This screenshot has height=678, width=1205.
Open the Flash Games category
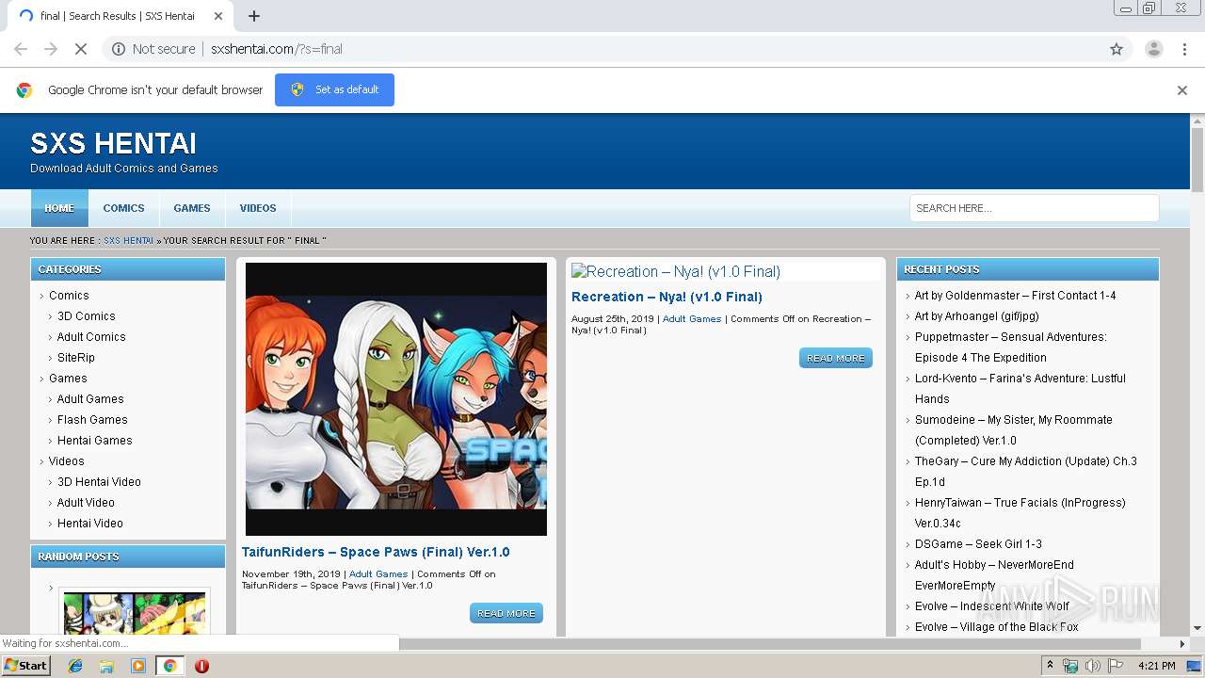[92, 420]
